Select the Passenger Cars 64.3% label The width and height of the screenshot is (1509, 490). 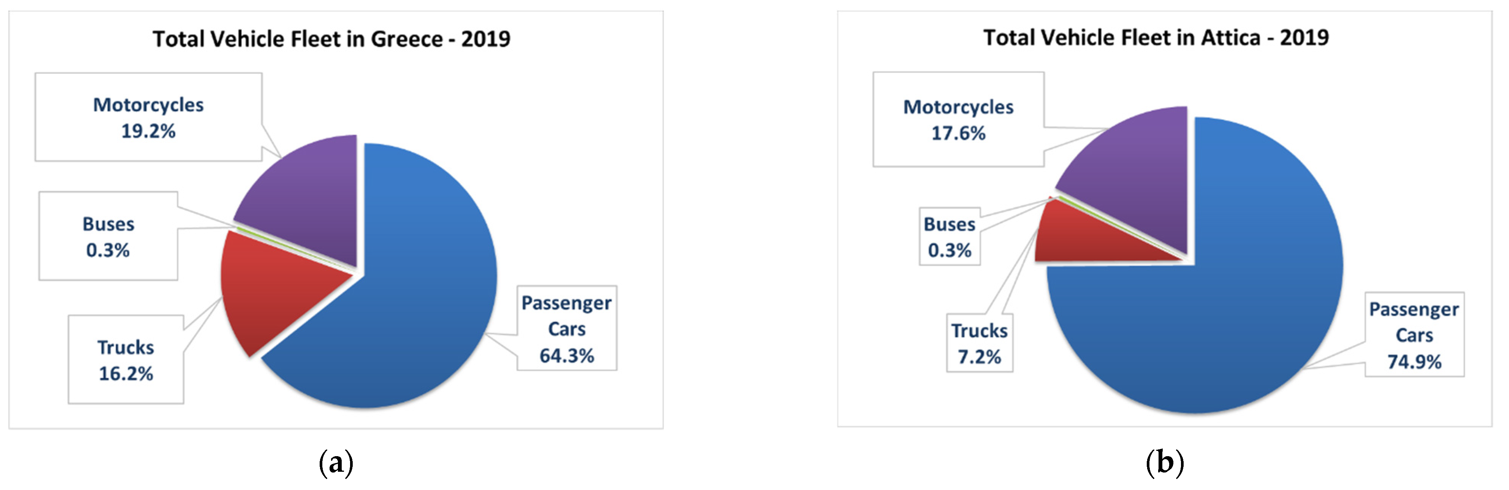(x=566, y=329)
